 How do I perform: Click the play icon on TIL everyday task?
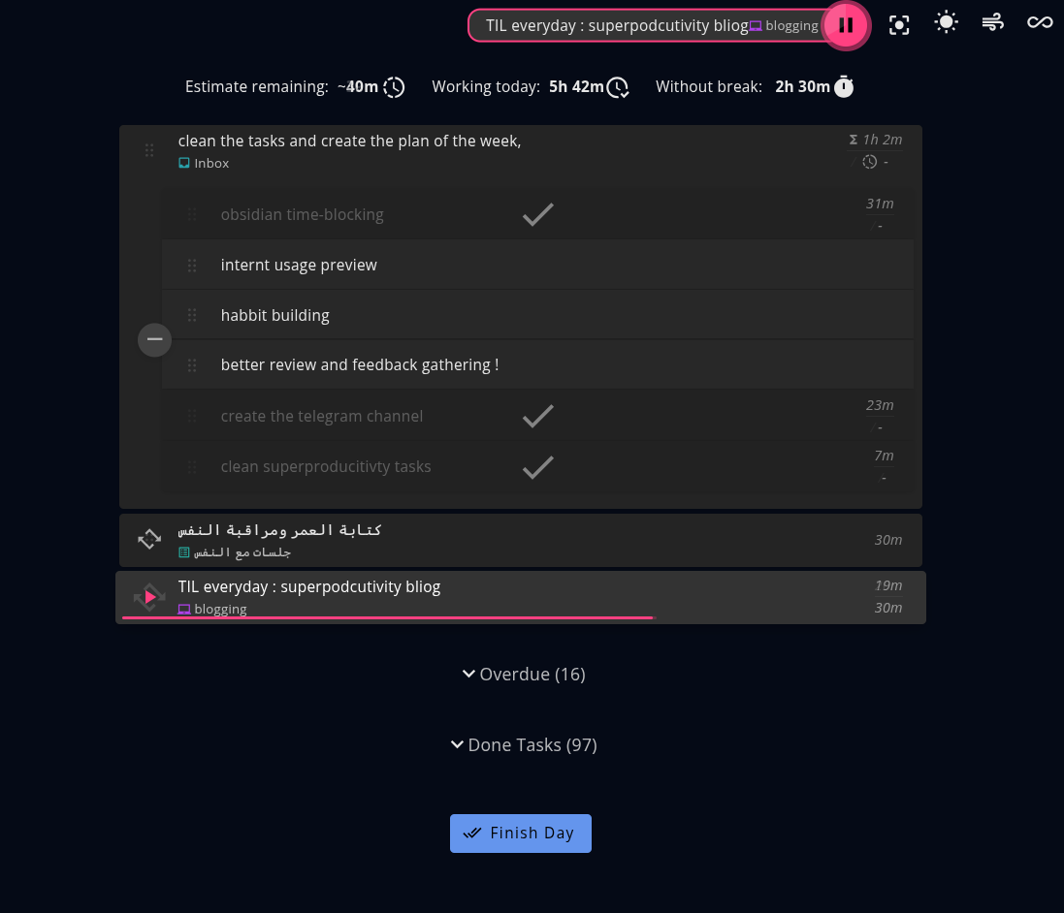(x=149, y=597)
